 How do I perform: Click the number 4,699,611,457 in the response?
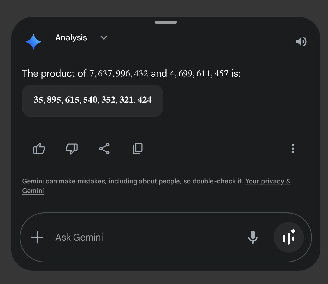[x=199, y=73]
